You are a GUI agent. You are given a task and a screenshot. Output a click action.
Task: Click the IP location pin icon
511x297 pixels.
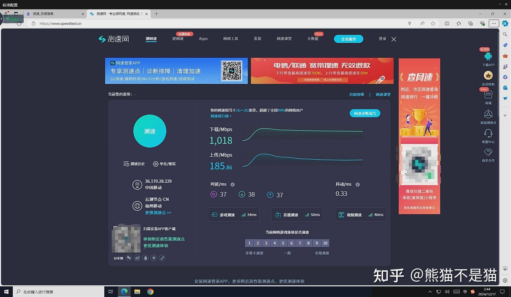(137, 185)
